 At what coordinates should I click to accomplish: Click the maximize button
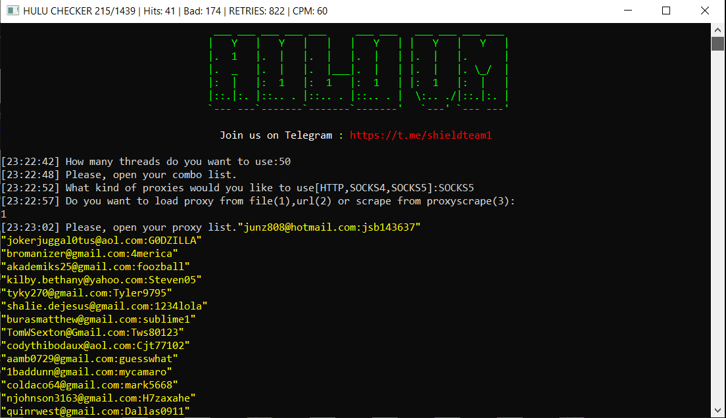point(666,11)
